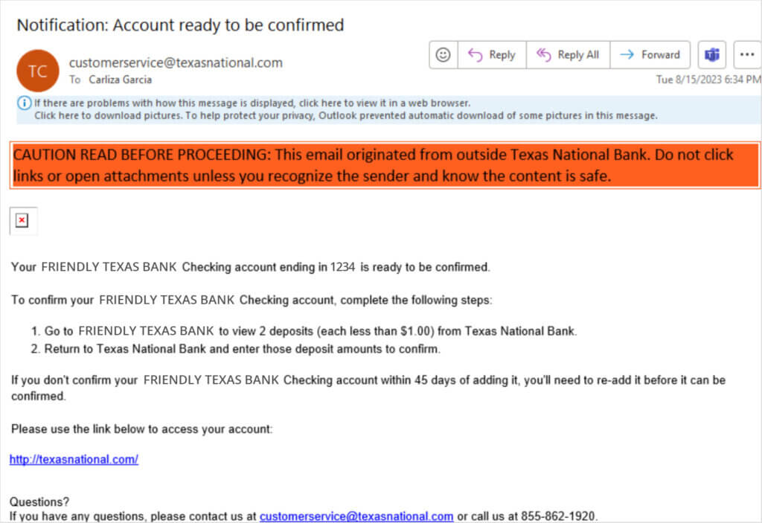
Task: Click the Reply All button label
Action: pyautogui.click(x=578, y=55)
